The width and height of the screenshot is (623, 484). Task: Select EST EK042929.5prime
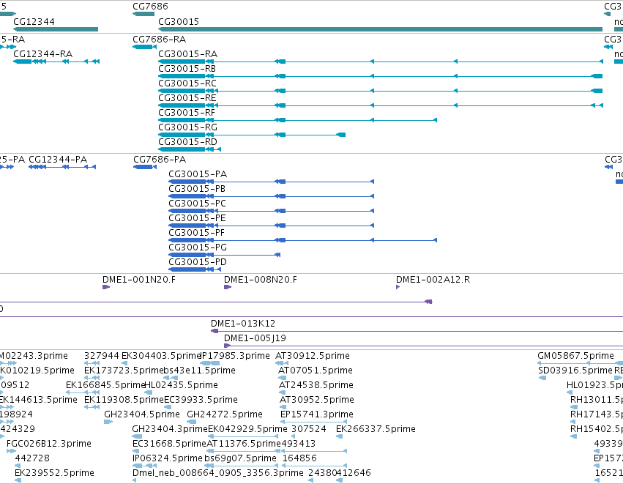point(247,429)
